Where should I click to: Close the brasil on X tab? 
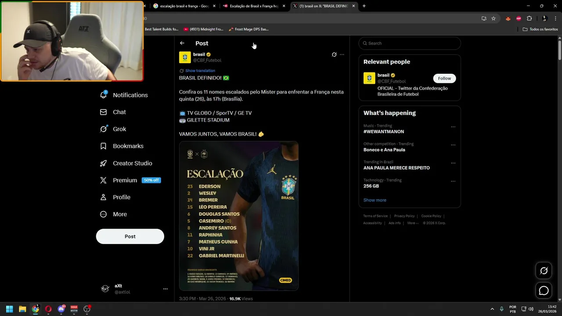coord(353,6)
